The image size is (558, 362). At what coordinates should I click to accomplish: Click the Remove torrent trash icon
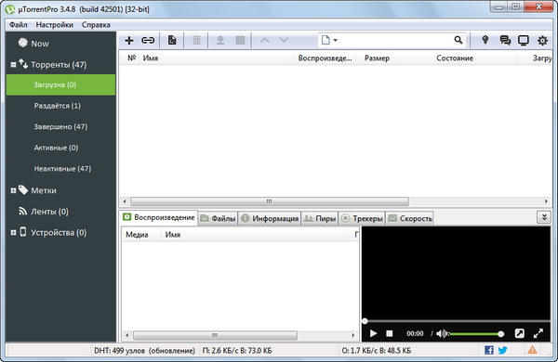(x=196, y=40)
